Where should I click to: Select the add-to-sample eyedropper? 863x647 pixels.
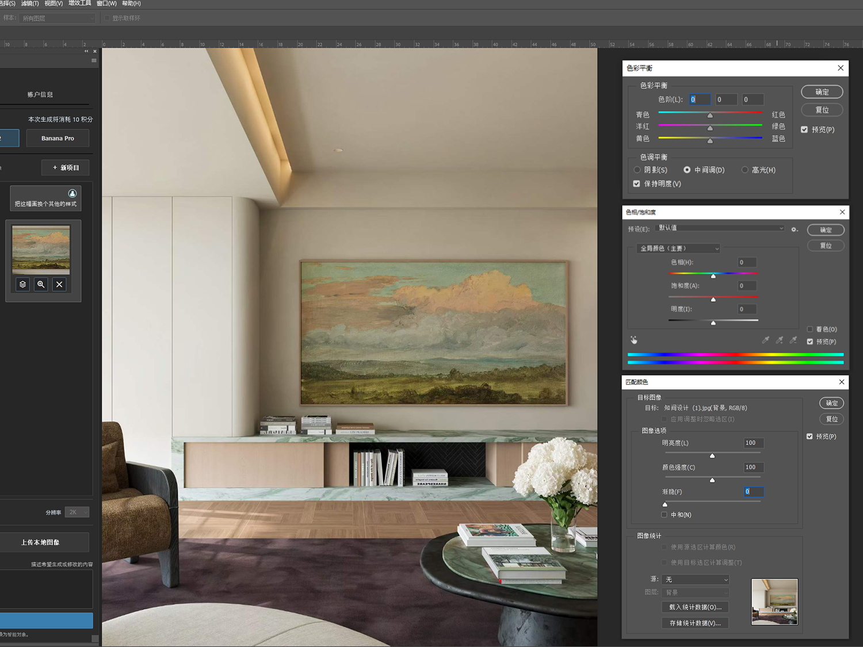tap(780, 340)
